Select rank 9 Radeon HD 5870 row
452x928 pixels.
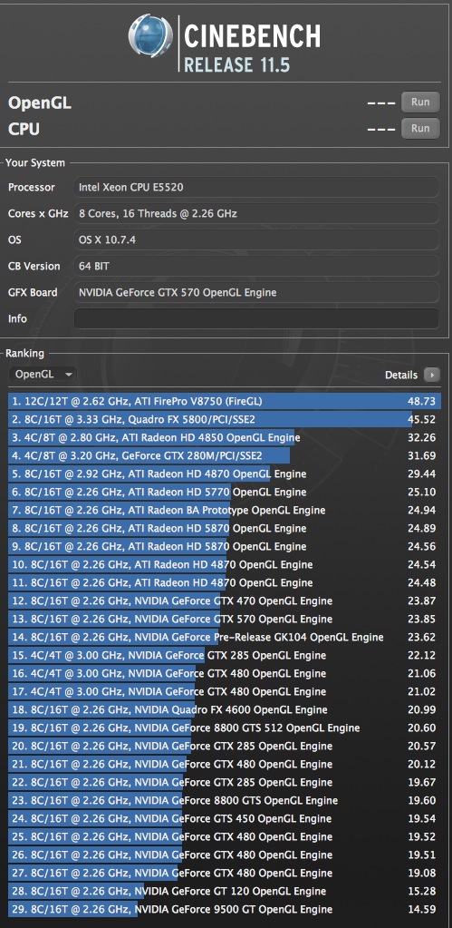(x=225, y=546)
